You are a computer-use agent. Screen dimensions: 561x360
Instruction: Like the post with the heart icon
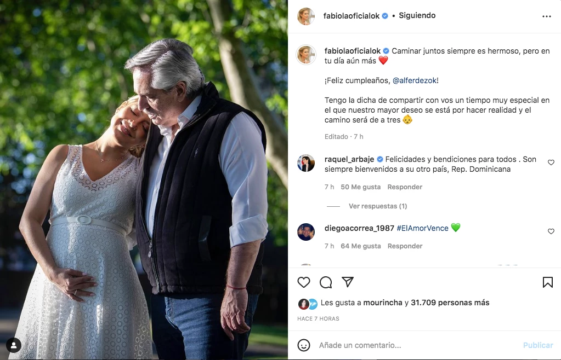[304, 282]
